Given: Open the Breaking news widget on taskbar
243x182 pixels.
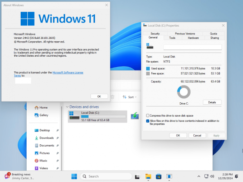Looking at the screenshot, I should click(19, 176).
